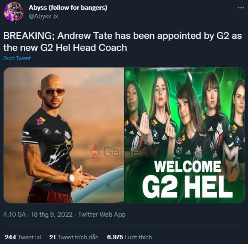Image resolution: width=248 pixels, height=244 pixels.
Task: Click the 18 thg 9, 2022 date
Action: pos(52,215)
